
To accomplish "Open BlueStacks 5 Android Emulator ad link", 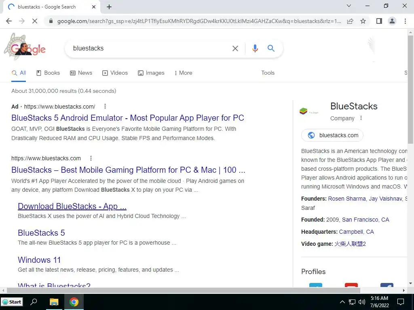I will point(127,118).
